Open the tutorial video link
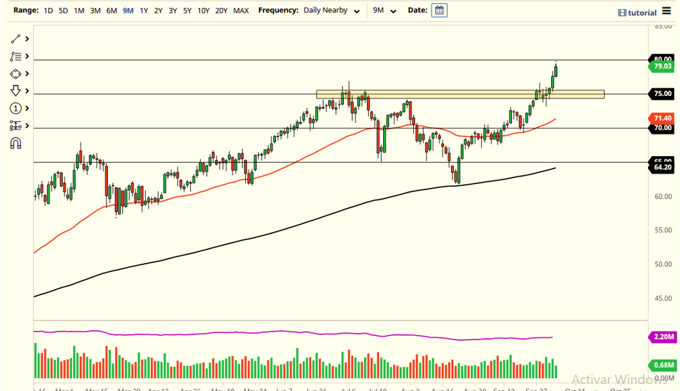 637,12
